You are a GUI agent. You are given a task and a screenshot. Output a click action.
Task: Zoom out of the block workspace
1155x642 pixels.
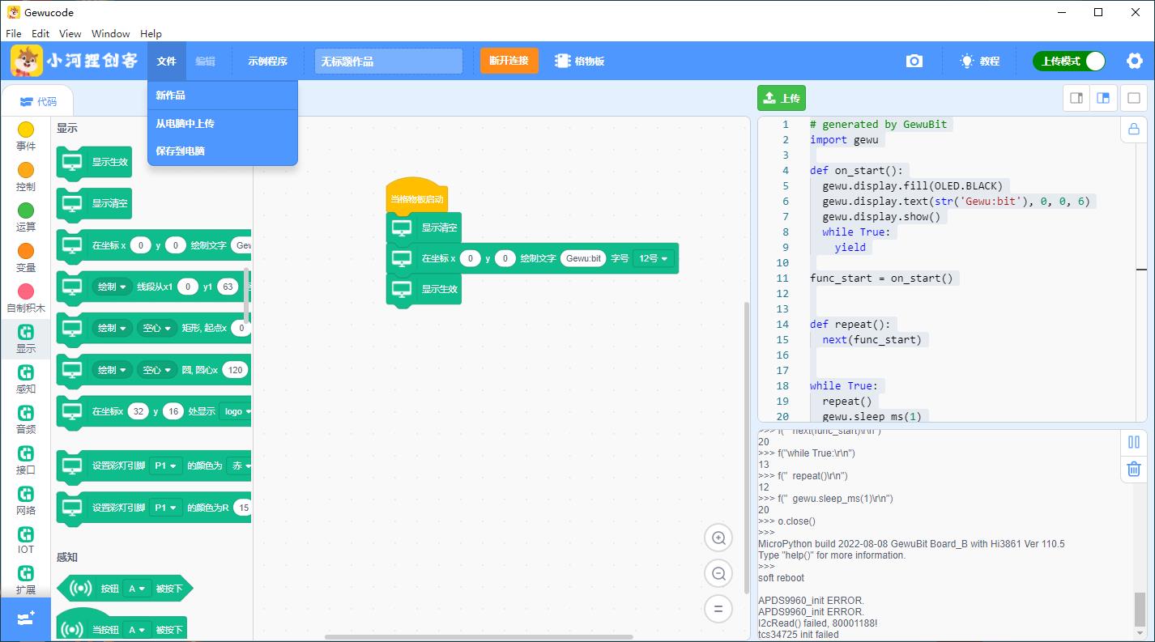coord(718,574)
